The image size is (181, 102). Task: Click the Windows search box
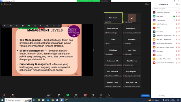(x=18, y=100)
